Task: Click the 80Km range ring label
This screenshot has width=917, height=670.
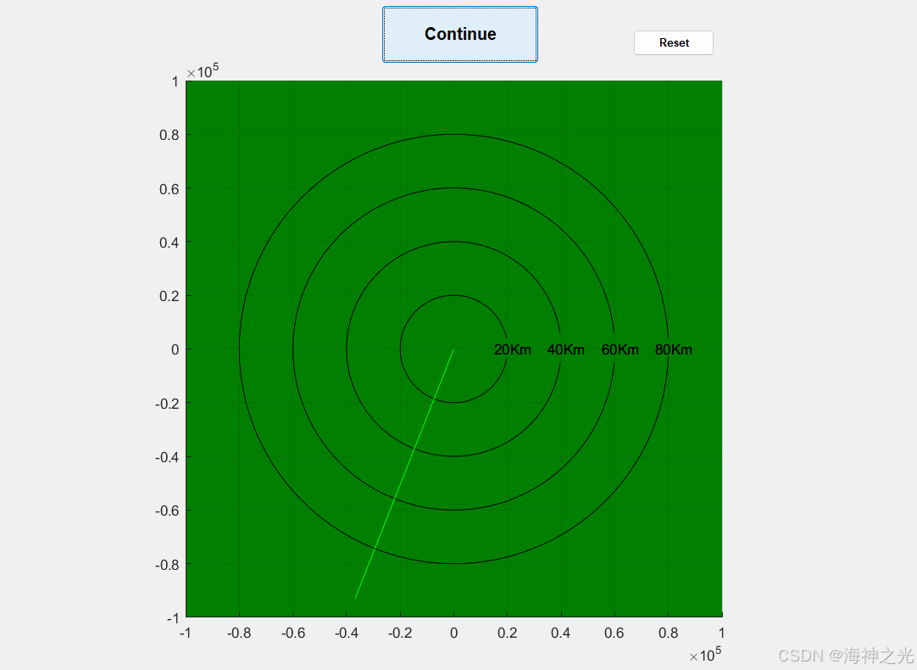Action: (674, 350)
